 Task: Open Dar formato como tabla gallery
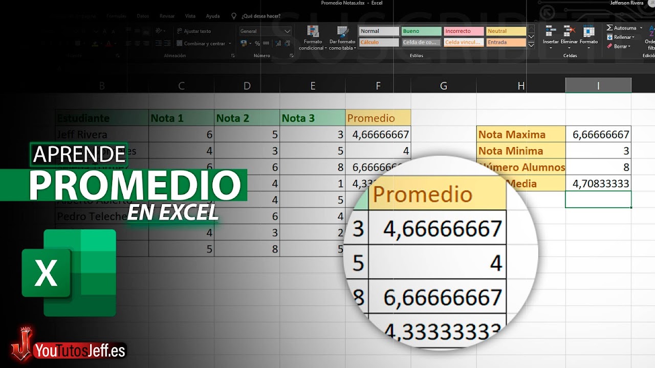pos(342,38)
